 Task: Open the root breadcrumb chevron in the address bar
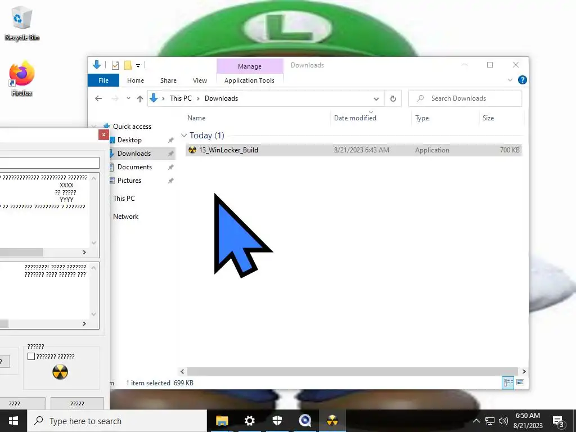pyautogui.click(x=163, y=98)
